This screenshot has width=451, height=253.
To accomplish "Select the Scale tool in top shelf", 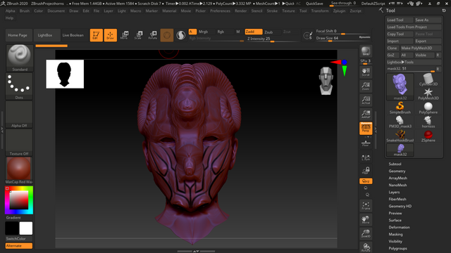I will tap(138, 35).
